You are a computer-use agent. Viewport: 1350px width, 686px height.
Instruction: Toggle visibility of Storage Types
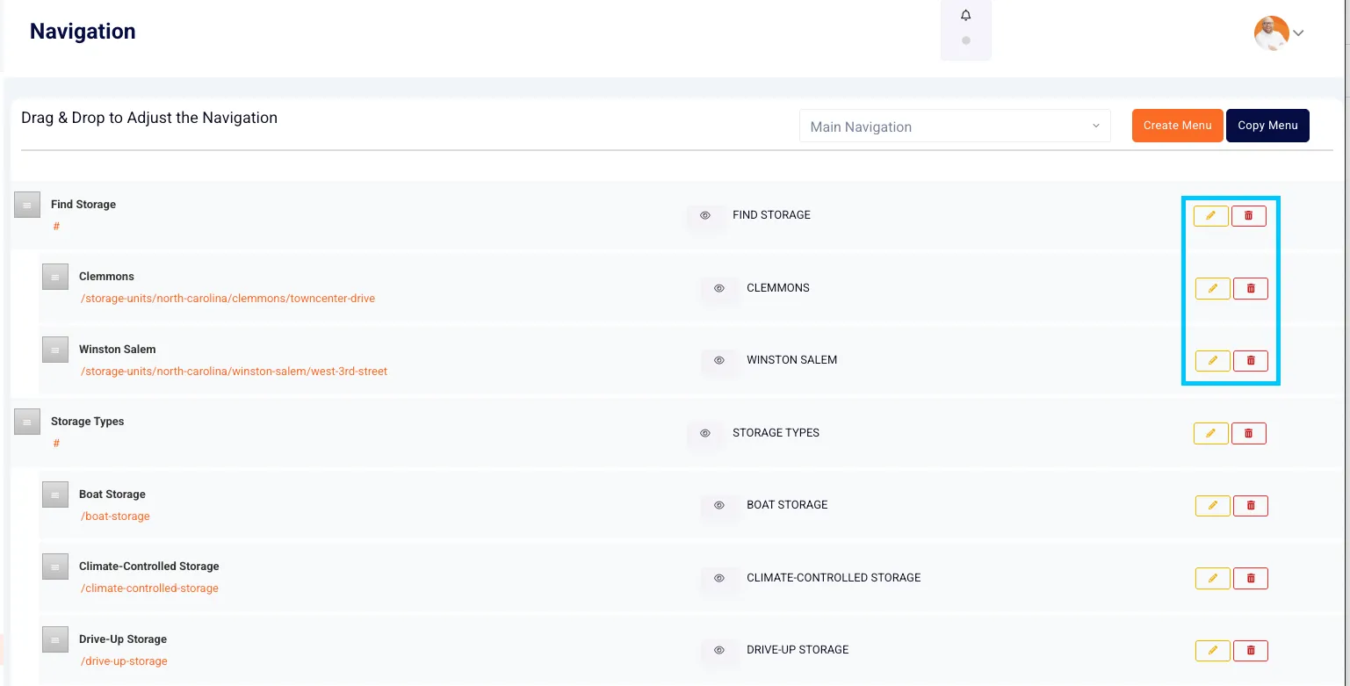tap(705, 433)
